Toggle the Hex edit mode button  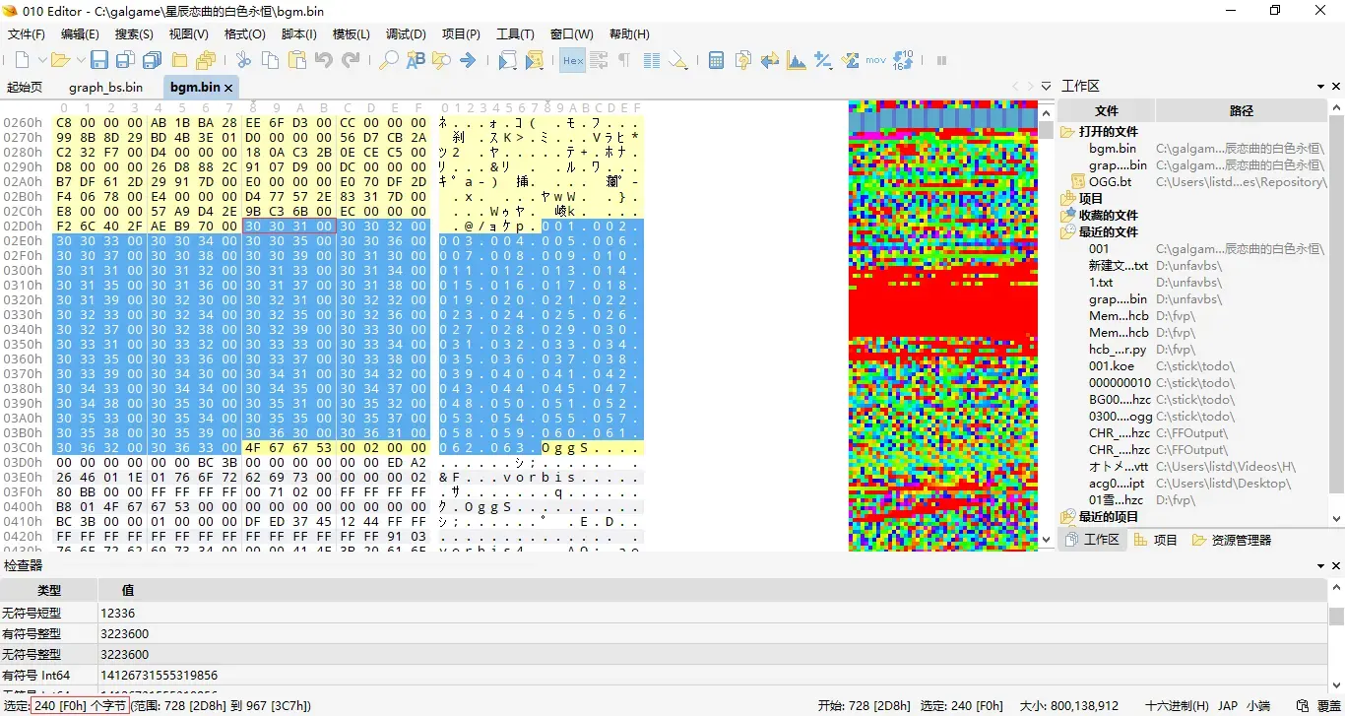coord(573,60)
